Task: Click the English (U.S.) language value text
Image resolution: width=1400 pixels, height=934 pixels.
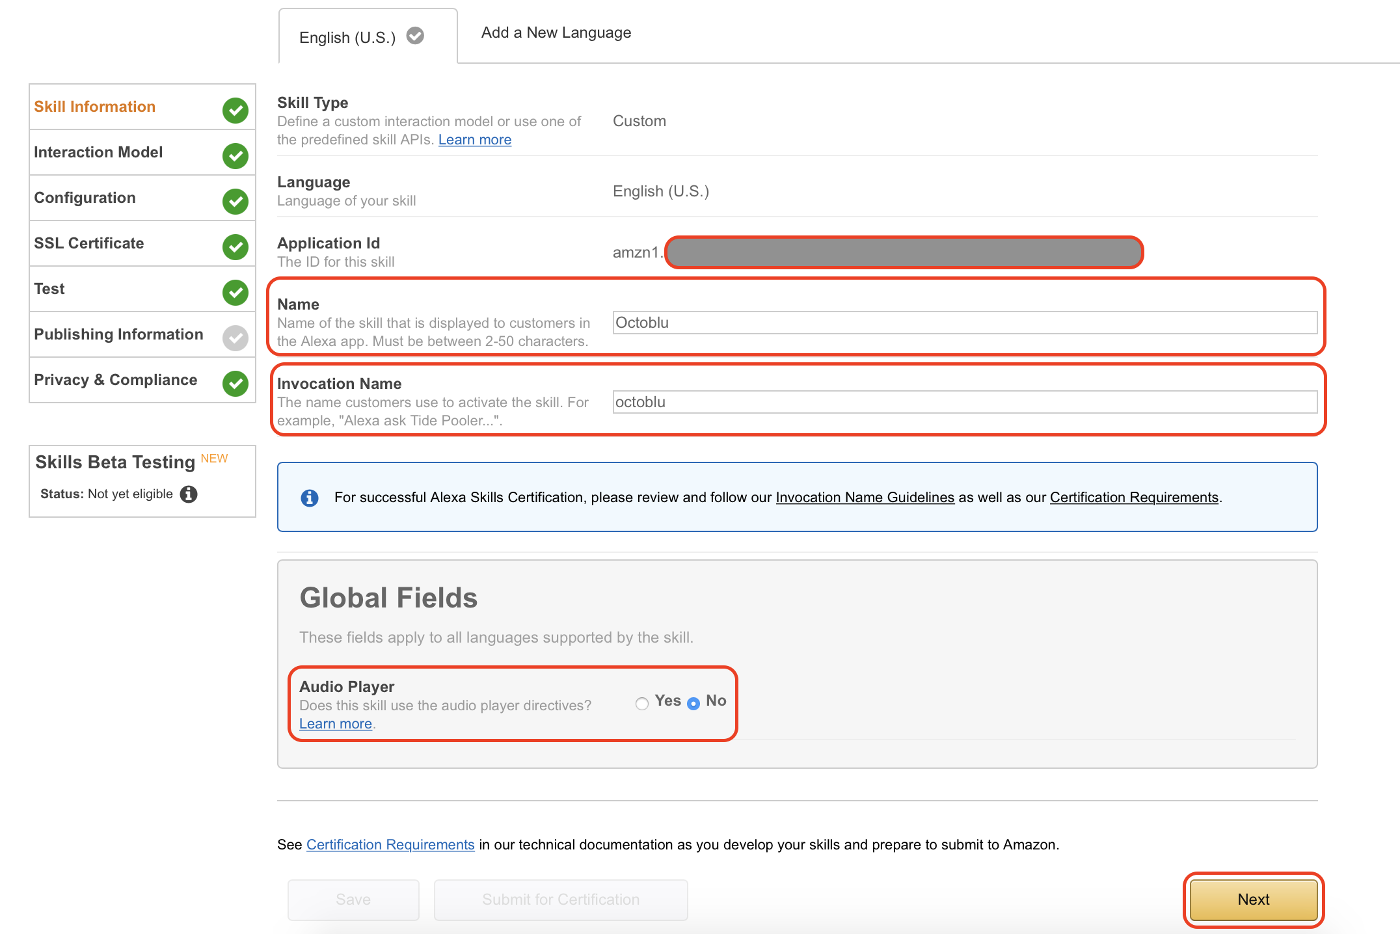Action: 661,192
